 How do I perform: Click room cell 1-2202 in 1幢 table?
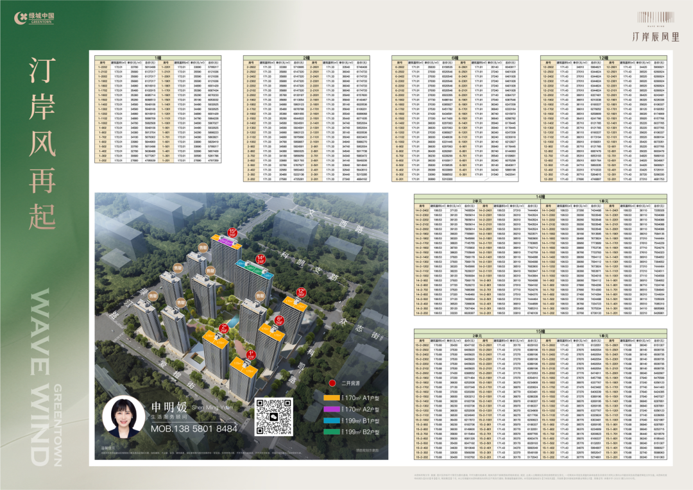coord(103,67)
